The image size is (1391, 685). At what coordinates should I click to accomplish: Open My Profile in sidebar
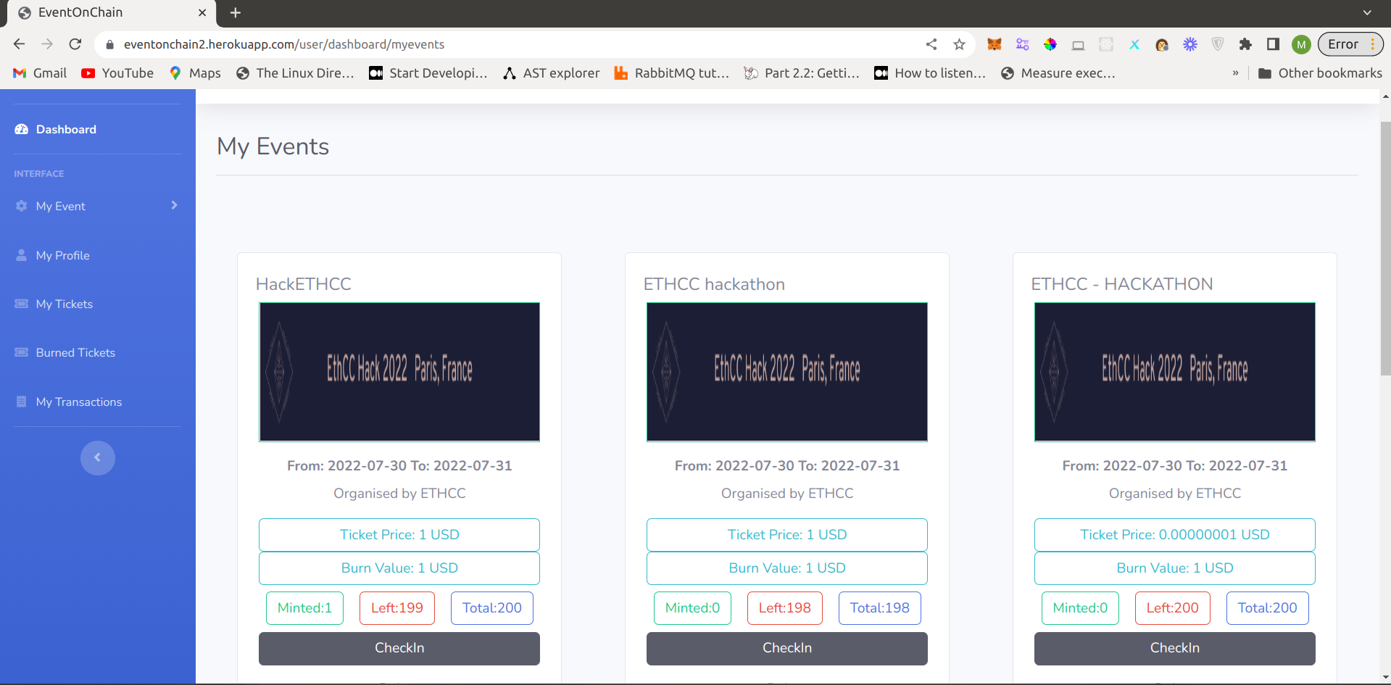(62, 255)
